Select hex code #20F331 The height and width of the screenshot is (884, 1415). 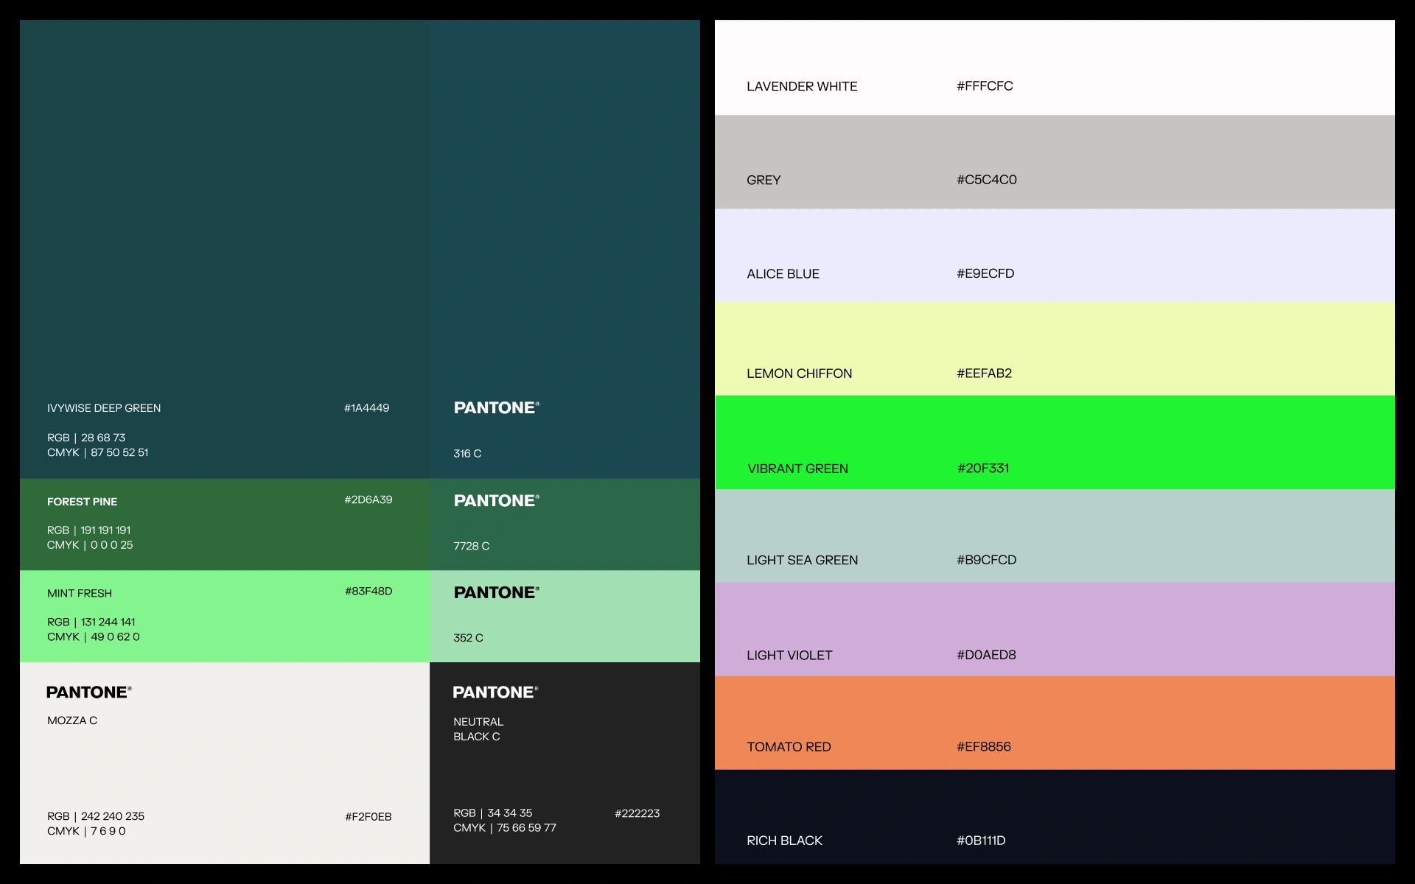coord(983,468)
